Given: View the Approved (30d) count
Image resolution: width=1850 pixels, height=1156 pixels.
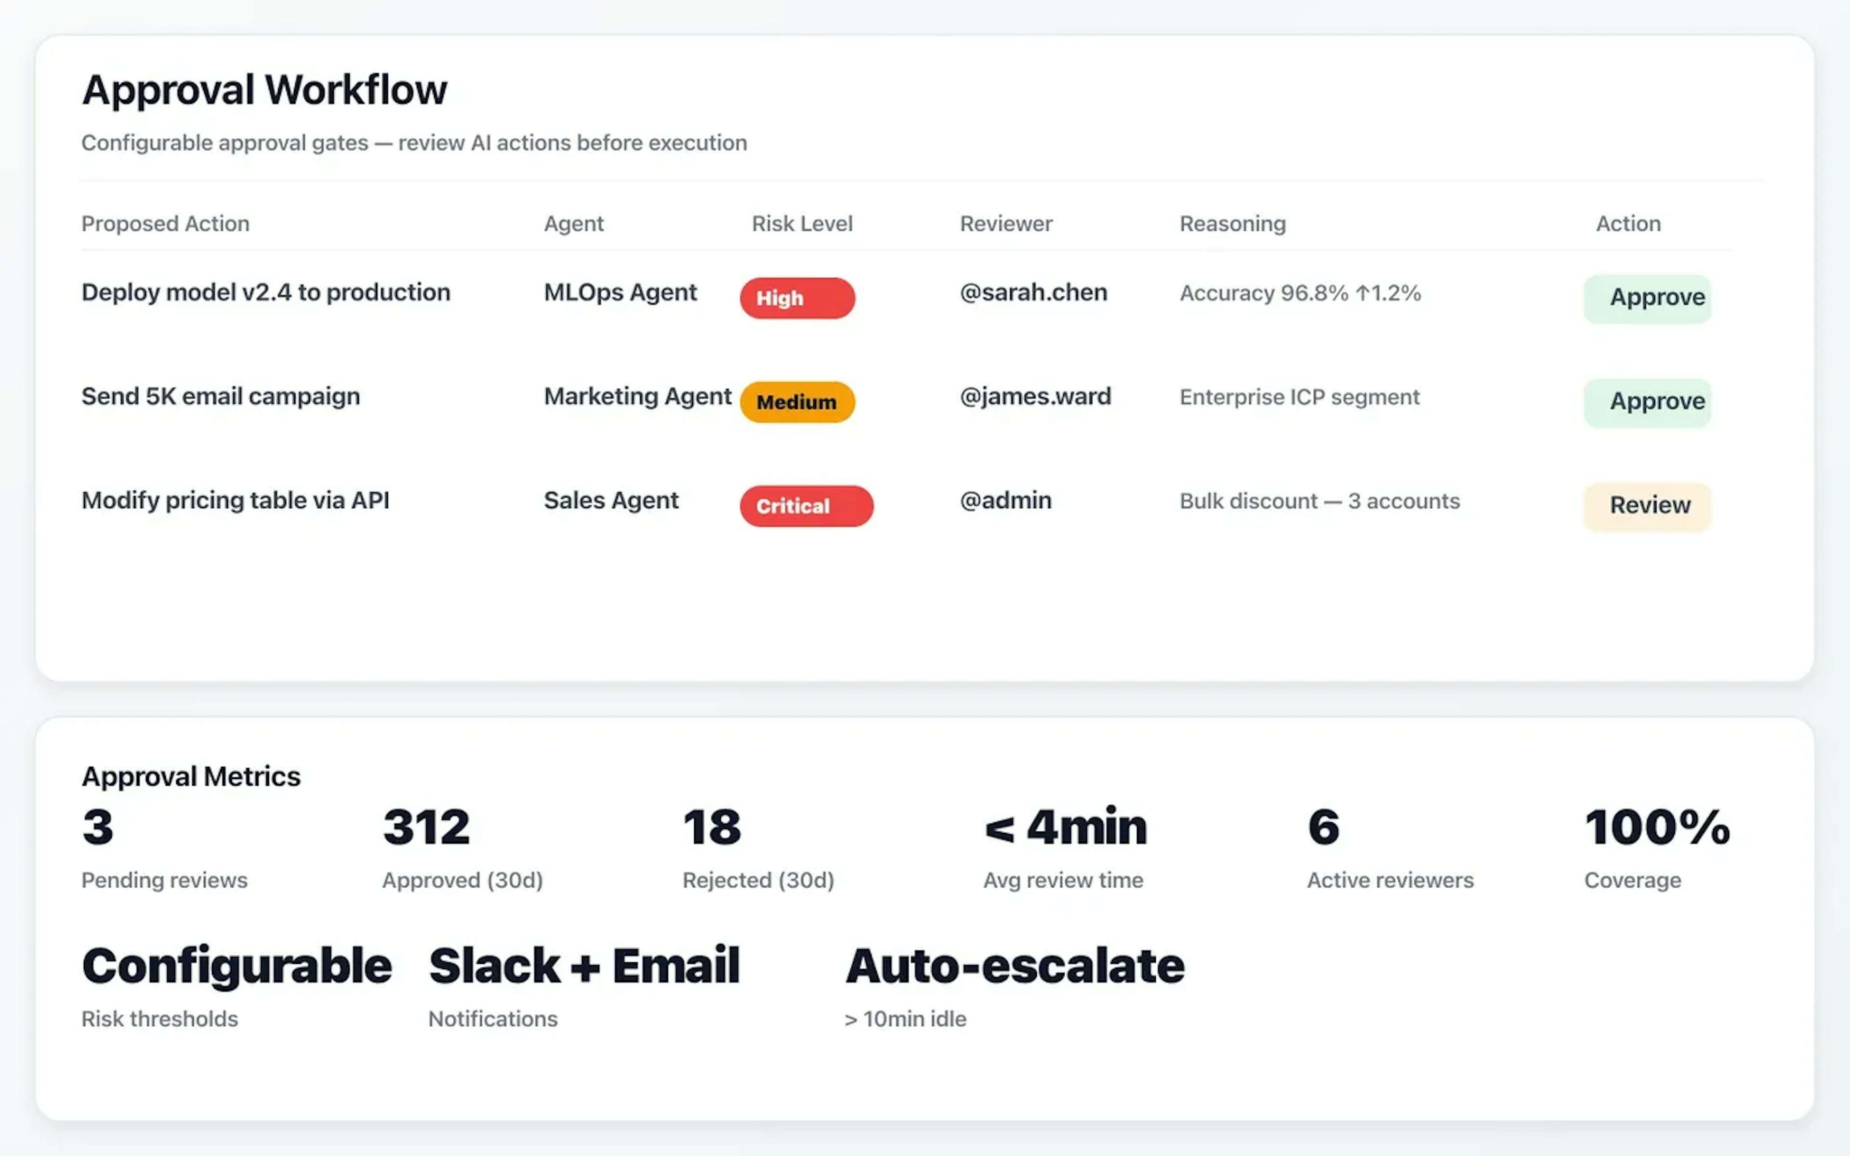Looking at the screenshot, I should tap(462, 849).
